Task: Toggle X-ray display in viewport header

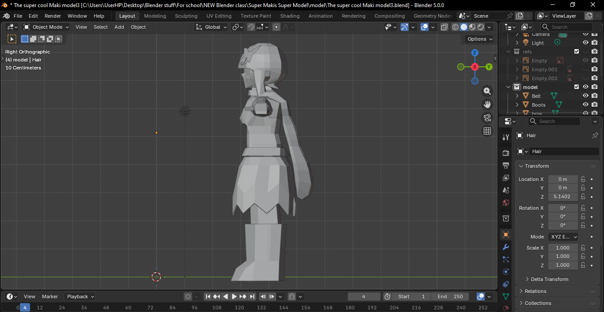Action: [444, 27]
